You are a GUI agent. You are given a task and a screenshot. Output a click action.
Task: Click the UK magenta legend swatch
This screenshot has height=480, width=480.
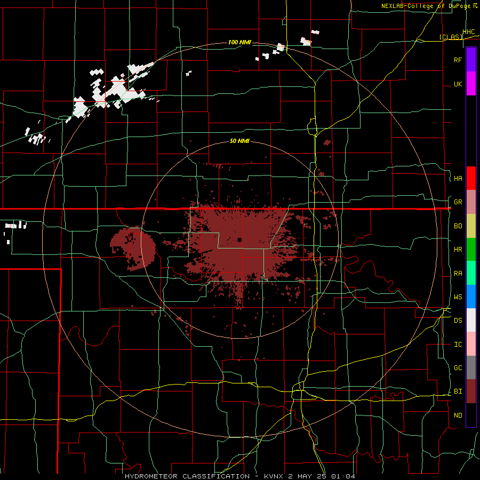(x=471, y=84)
